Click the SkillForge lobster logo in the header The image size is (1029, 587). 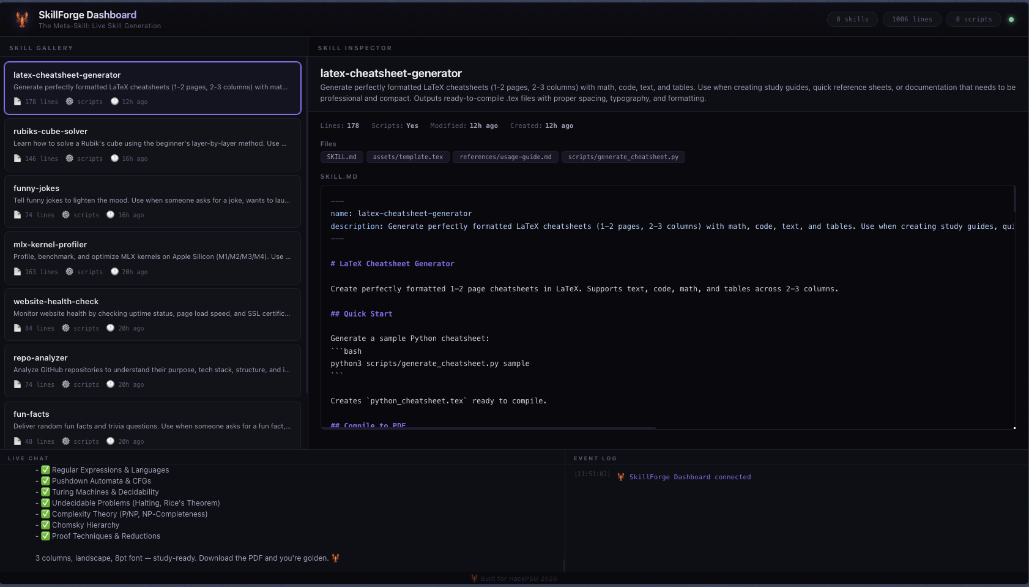tap(22, 20)
